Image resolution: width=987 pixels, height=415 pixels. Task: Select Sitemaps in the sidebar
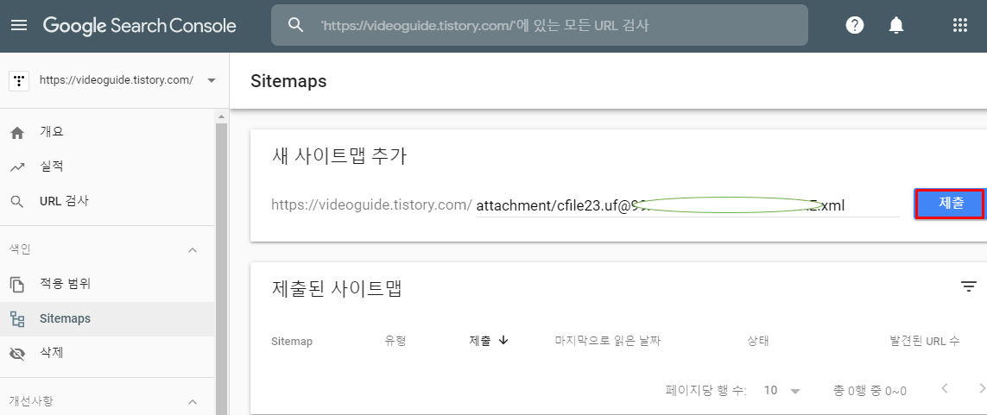[65, 318]
